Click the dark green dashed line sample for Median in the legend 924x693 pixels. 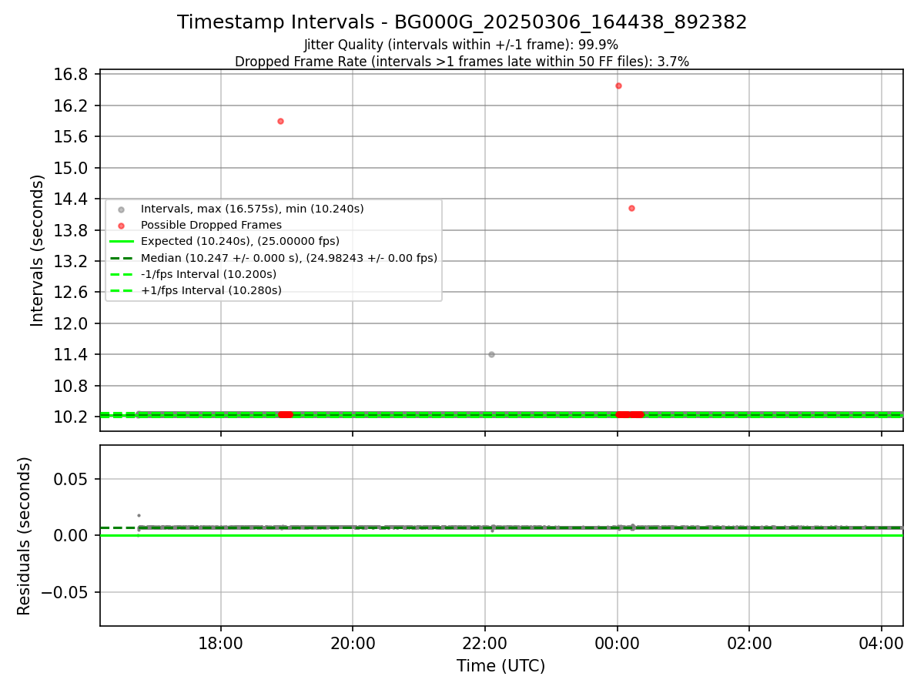coord(122,258)
